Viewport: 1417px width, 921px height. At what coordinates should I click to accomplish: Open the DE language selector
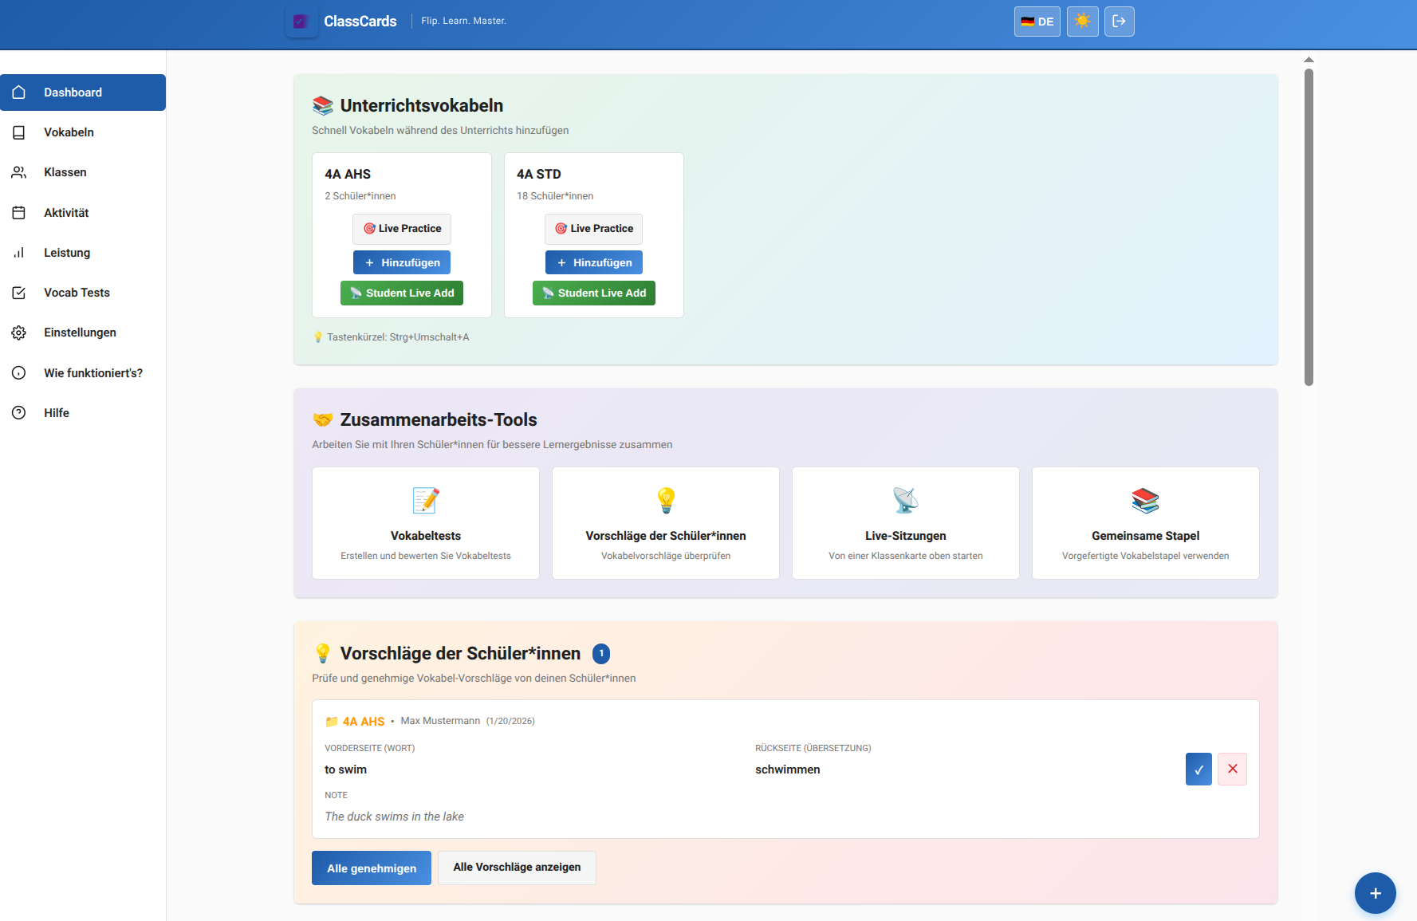[x=1037, y=22]
